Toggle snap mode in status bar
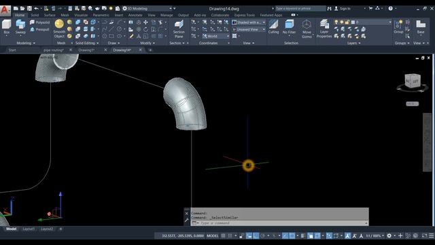The height and width of the screenshot is (245, 435). 230,236
